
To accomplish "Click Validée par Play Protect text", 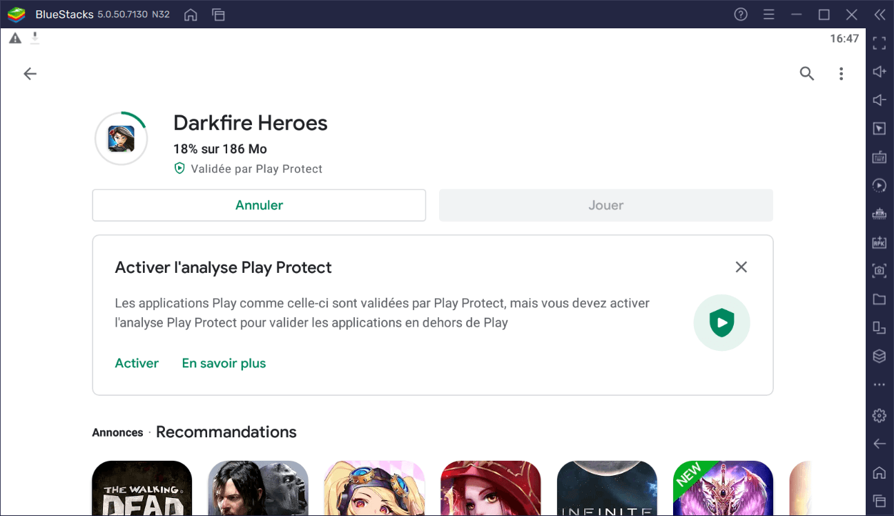I will pos(257,169).
